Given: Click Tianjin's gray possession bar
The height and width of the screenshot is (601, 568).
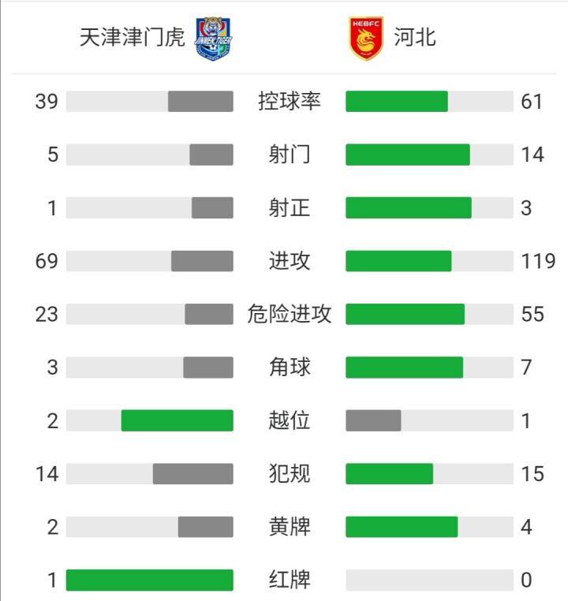Looking at the screenshot, I should point(200,102).
